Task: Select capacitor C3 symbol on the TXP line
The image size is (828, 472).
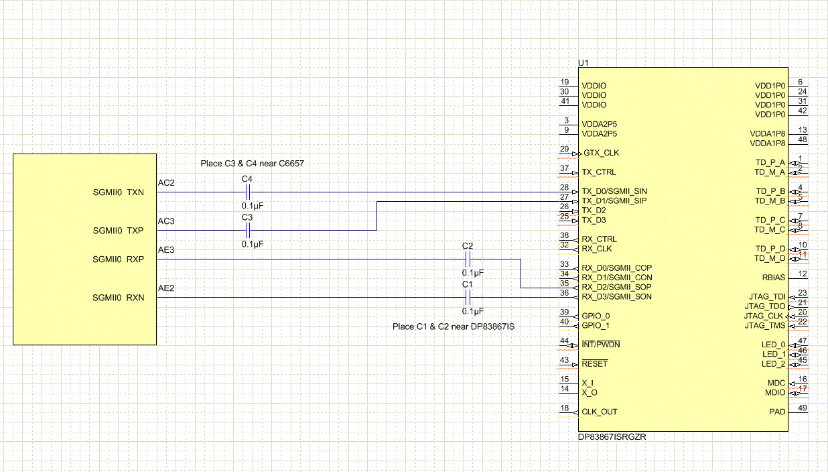Action: [248, 231]
